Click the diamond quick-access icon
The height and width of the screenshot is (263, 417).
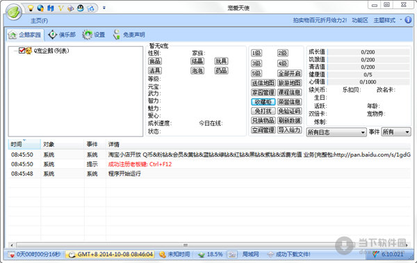pos(70,8)
